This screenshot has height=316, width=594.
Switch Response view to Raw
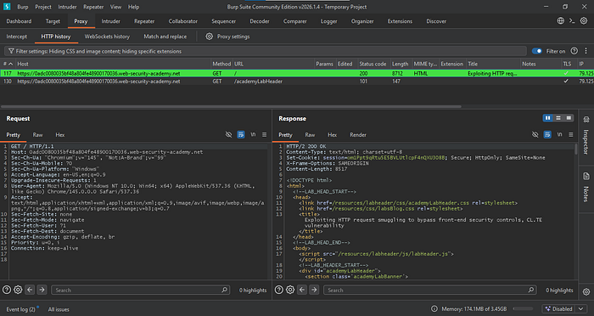pos(310,135)
